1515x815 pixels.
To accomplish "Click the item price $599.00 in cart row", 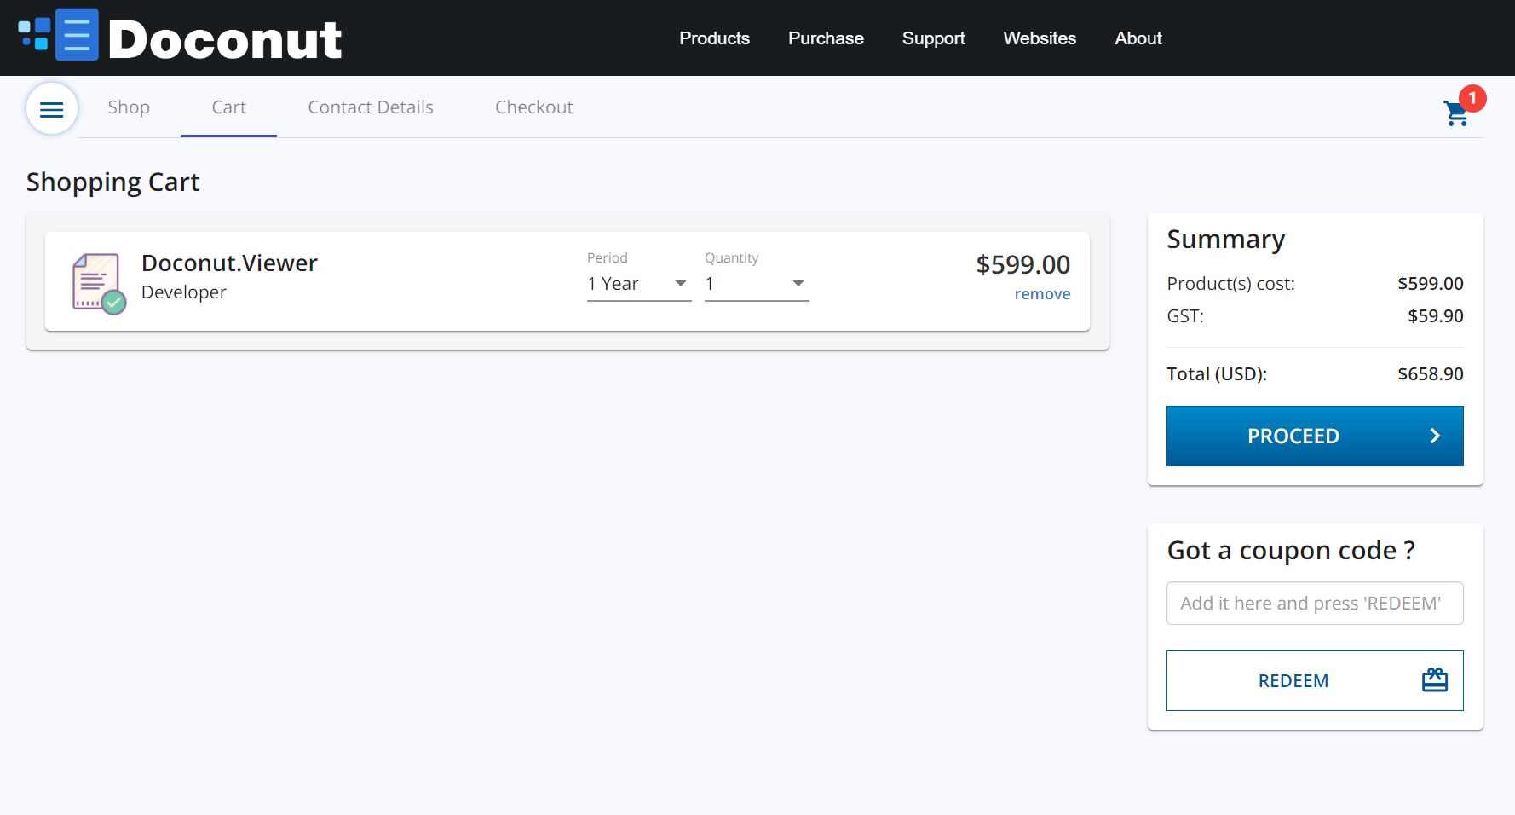I will (x=1023, y=264).
